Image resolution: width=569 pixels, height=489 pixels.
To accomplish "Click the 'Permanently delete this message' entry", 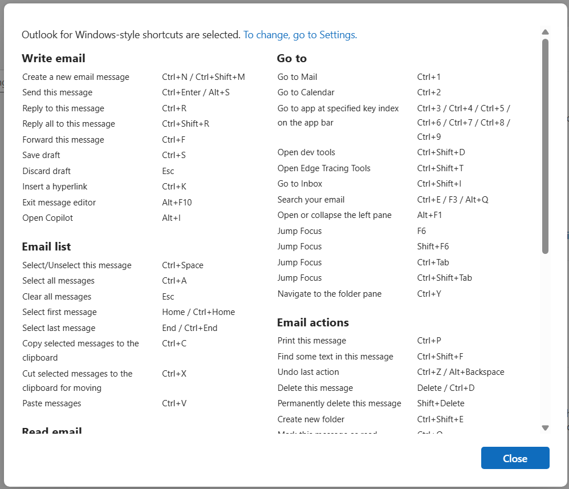I will point(339,403).
